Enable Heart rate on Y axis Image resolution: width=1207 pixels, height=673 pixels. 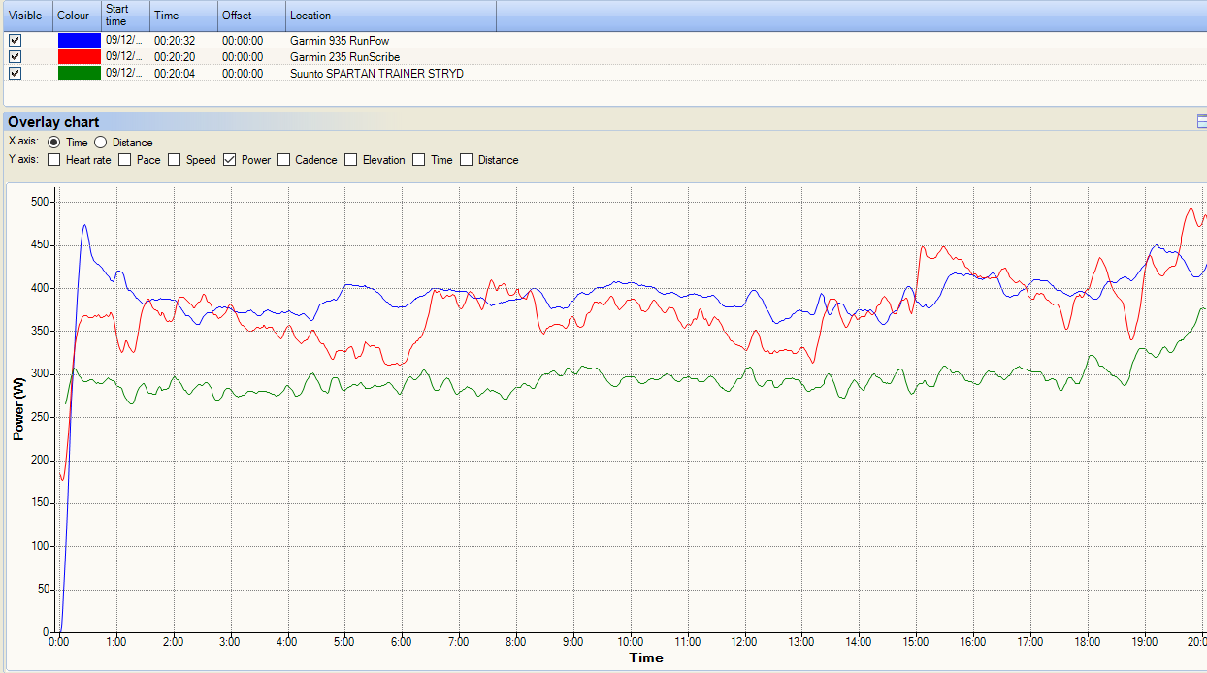(x=53, y=160)
